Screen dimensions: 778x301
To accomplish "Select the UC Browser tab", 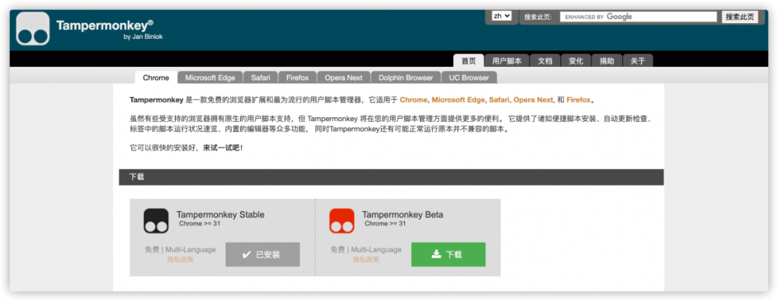I will click(469, 78).
